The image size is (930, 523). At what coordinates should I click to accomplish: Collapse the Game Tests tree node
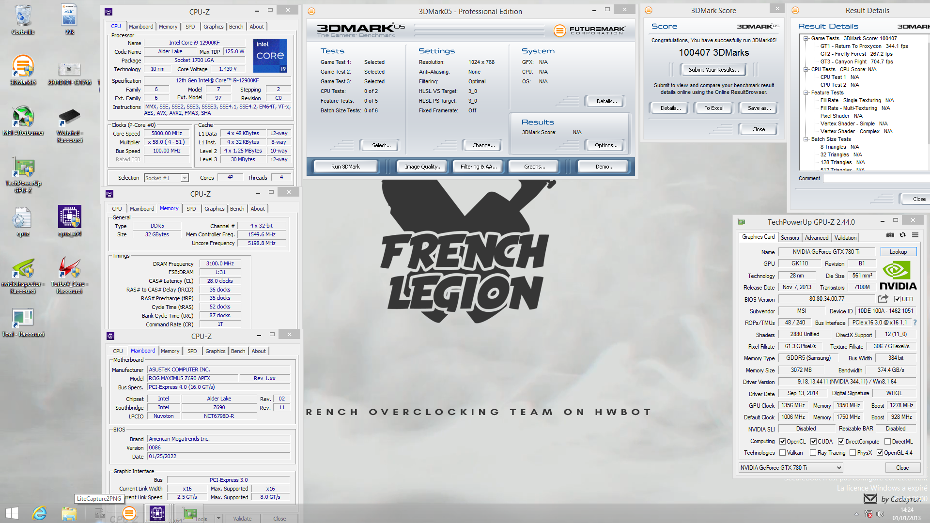[806, 38]
